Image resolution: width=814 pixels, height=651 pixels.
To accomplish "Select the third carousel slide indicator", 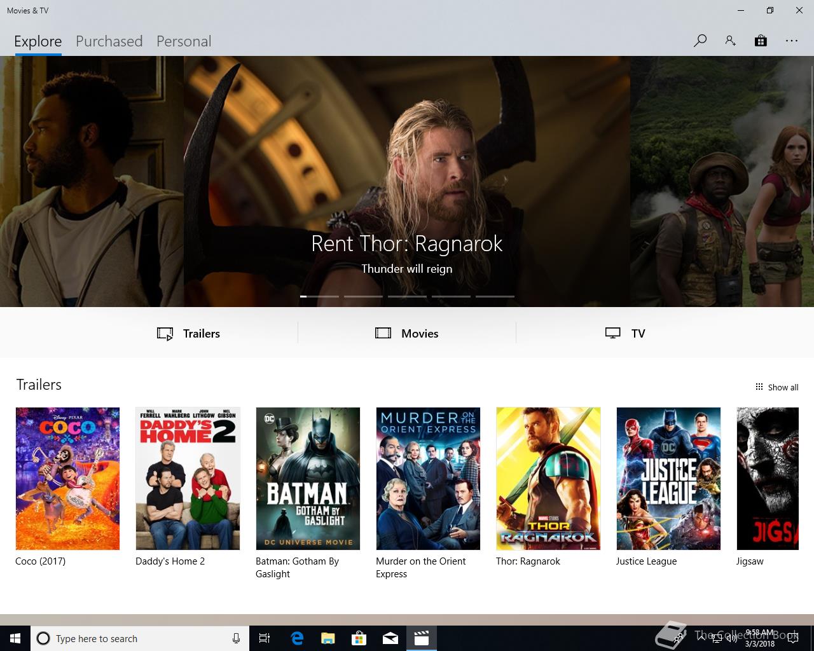I will coord(407,296).
